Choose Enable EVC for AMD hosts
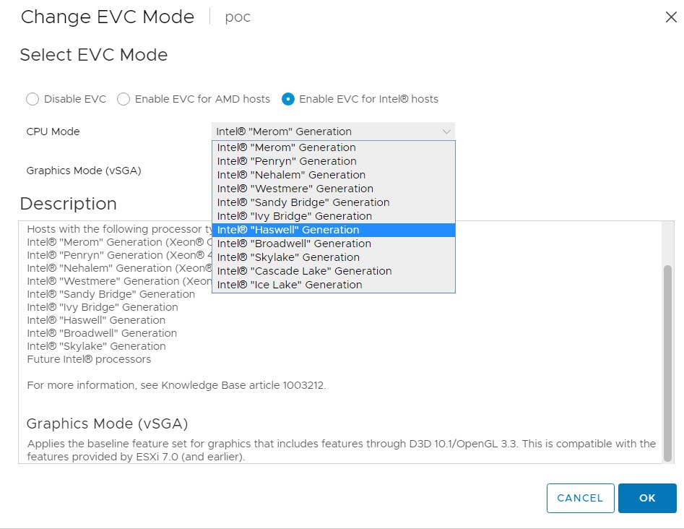 [124, 99]
